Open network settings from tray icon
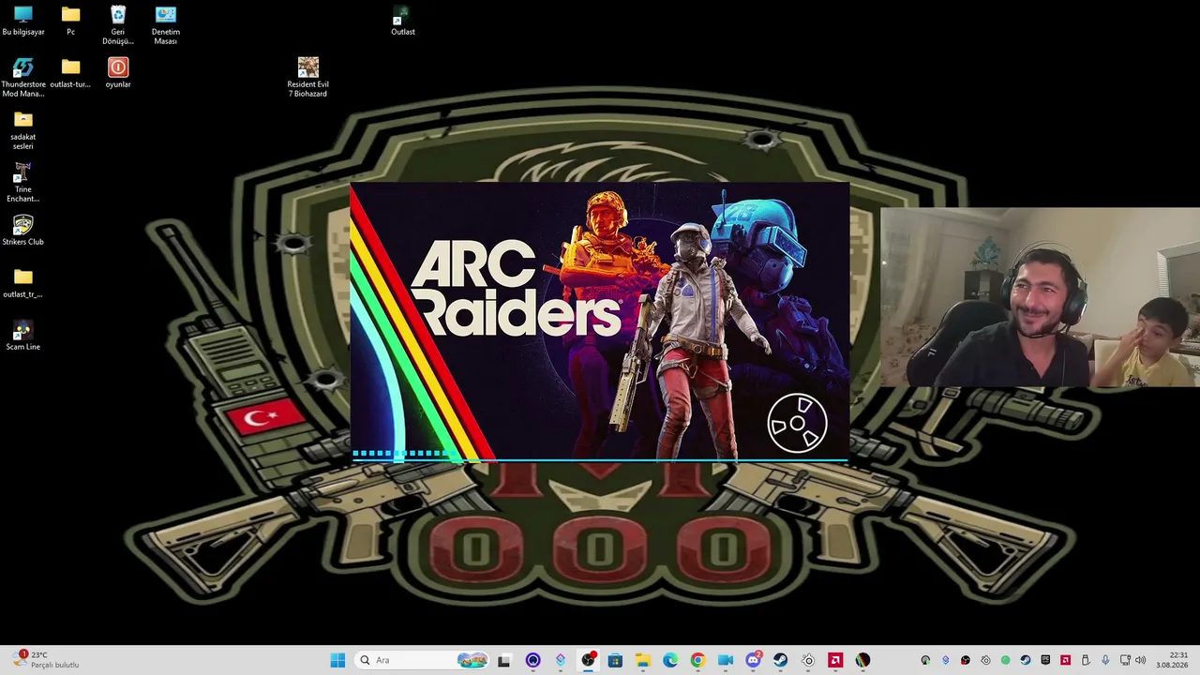This screenshot has width=1200, height=675. tap(1126, 660)
